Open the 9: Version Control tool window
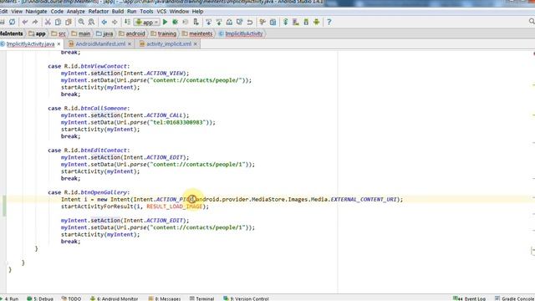Viewport: 535px width, 301px height. point(246,298)
